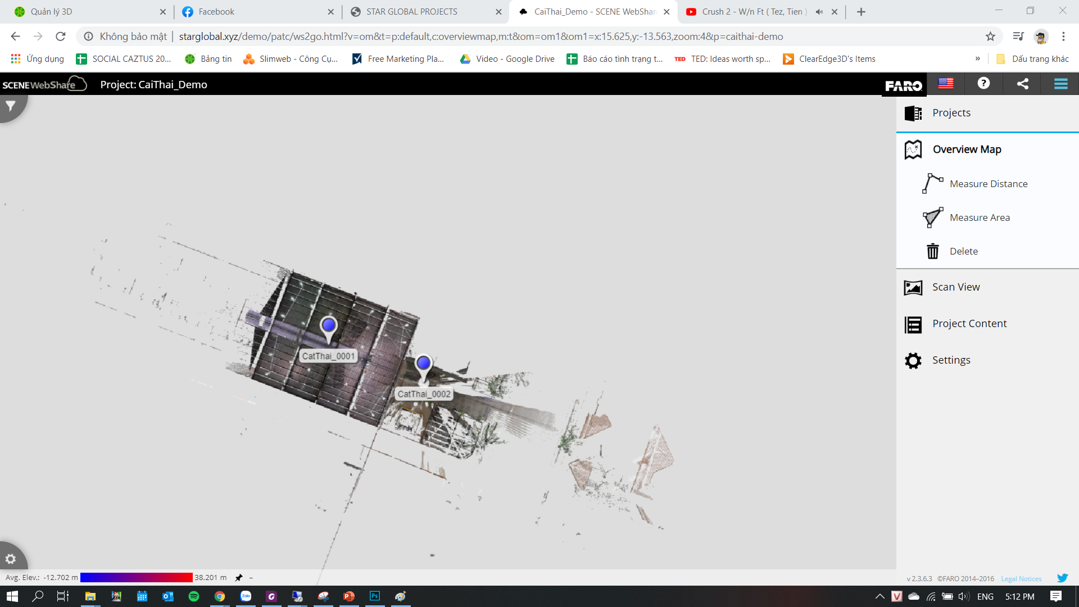Toggle the hamburger sidebar menu
This screenshot has width=1079, height=607.
[x=1060, y=84]
